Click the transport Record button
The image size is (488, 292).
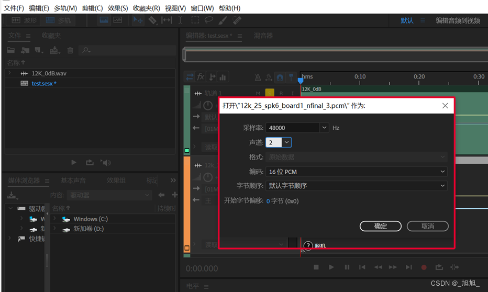coord(424,267)
